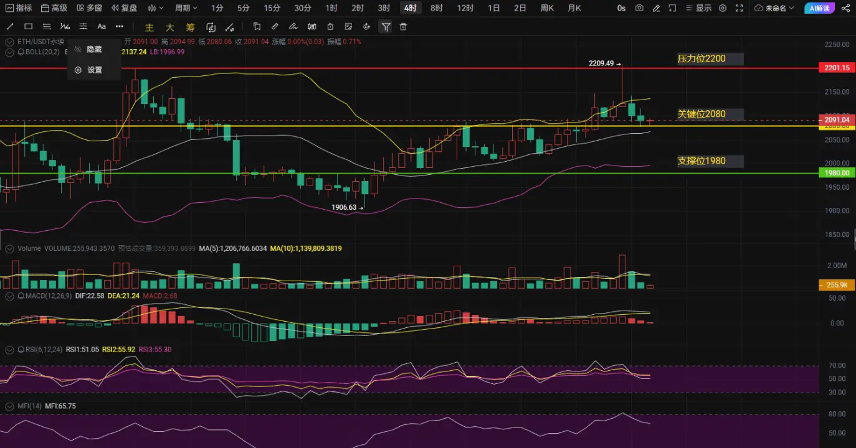Select the horizontal channel lines tool
The image size is (856, 448).
click(83, 27)
